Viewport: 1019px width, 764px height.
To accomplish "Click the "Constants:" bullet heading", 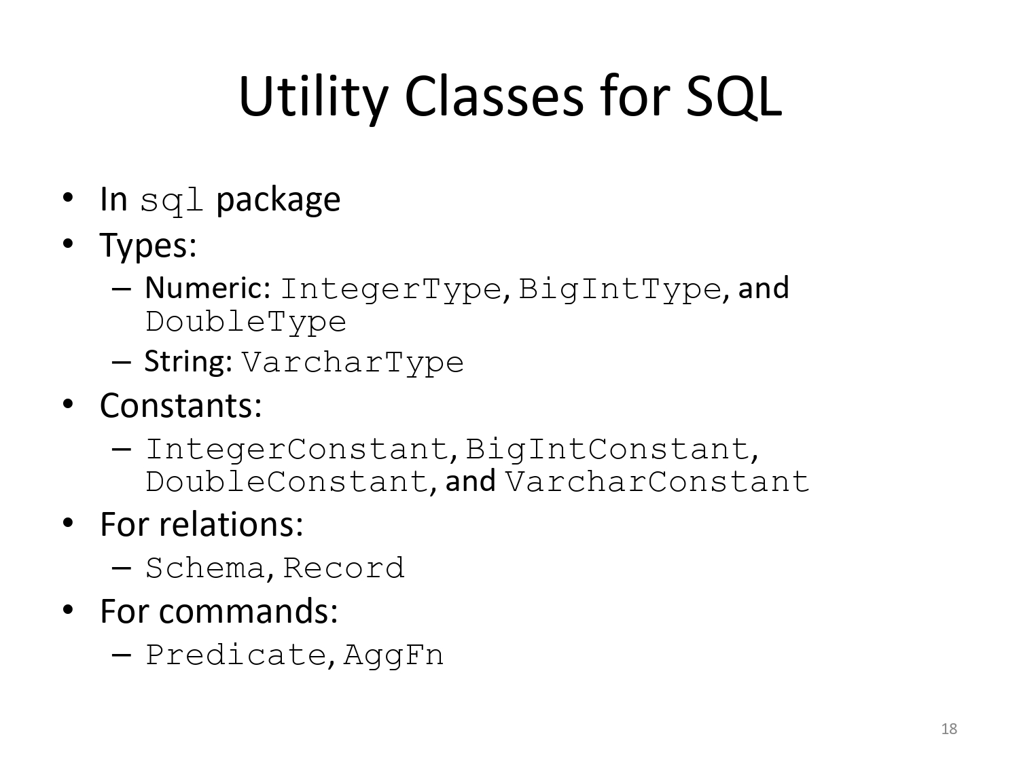I will 181,405.
